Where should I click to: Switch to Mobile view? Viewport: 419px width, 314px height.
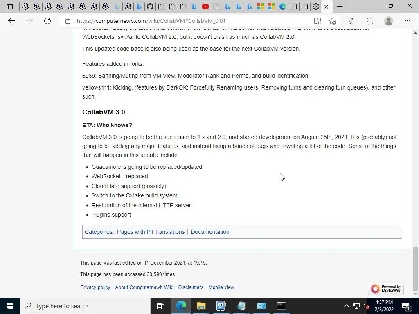coord(221,287)
